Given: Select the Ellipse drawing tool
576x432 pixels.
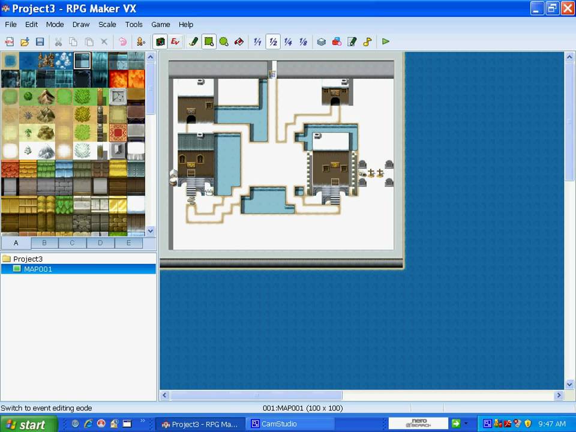Looking at the screenshot, I should (x=224, y=41).
